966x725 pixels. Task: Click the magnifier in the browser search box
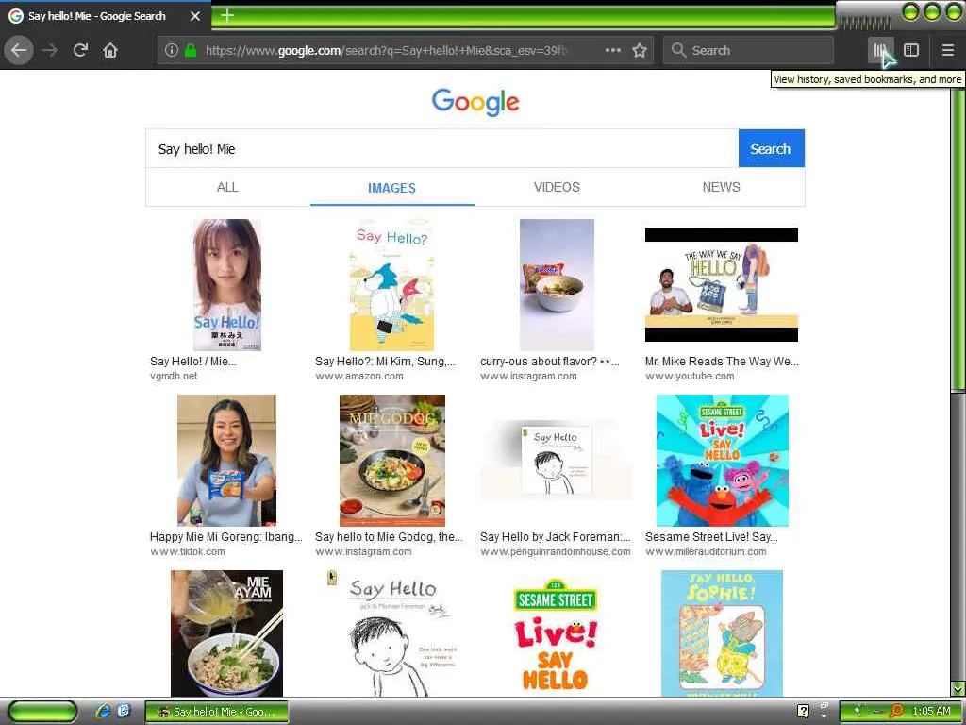pos(678,50)
